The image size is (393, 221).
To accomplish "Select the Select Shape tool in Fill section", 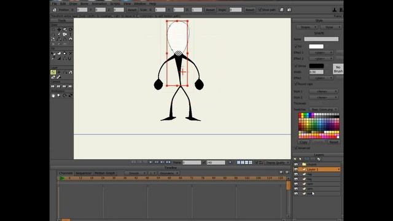I will 53,53.
